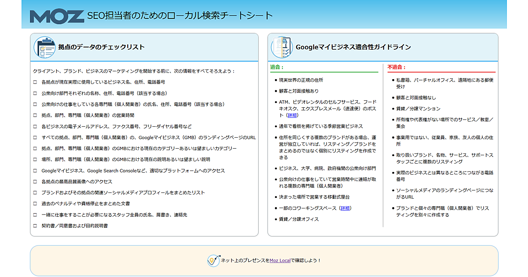Image resolution: width=528 pixels, height=277 pixels.
Task: Open 詳細 link next to 一部のコワーキングスペース
Action: pyautogui.click(x=345, y=208)
